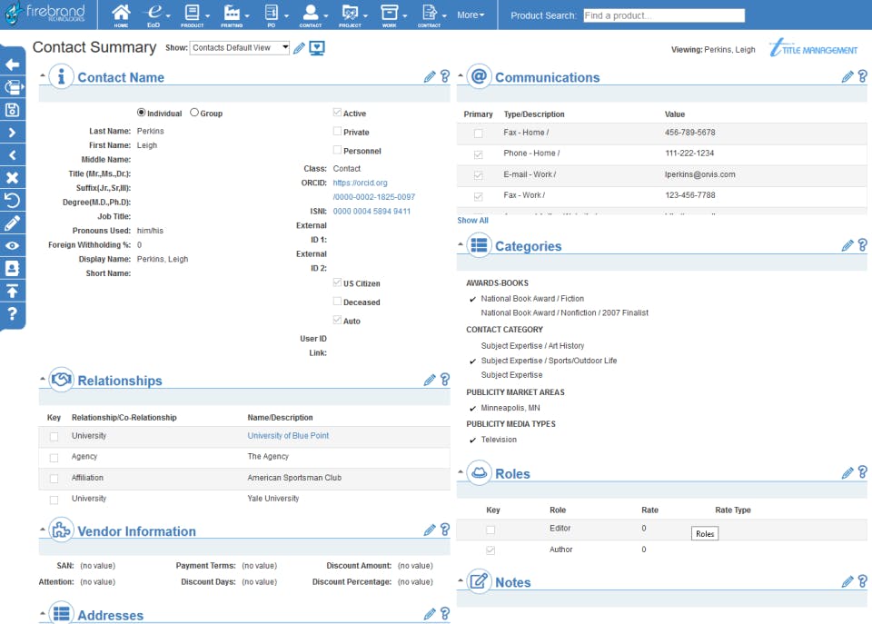
Task: Open the University of Blue Point link
Action: (288, 436)
